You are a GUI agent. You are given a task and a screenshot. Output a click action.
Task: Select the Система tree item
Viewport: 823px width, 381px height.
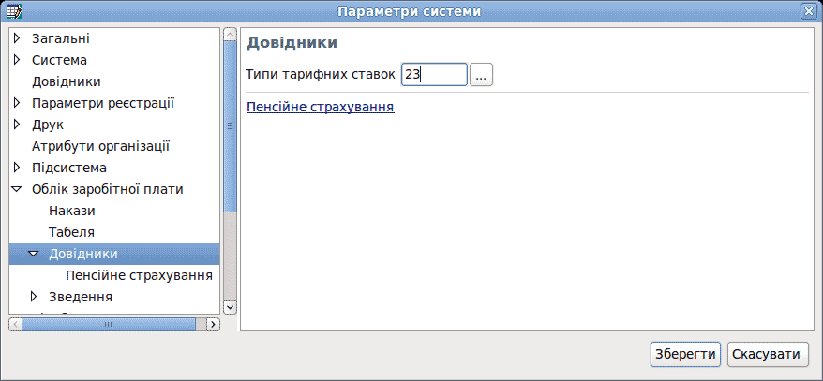(x=59, y=60)
